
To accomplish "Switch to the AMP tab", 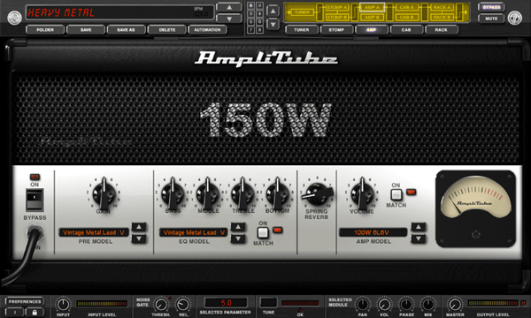I will point(372,30).
